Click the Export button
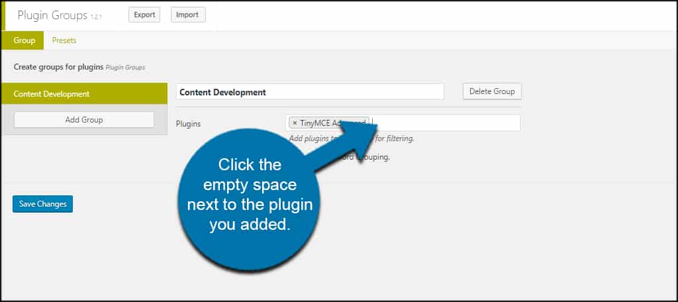This screenshot has height=302, width=678. pos(144,15)
